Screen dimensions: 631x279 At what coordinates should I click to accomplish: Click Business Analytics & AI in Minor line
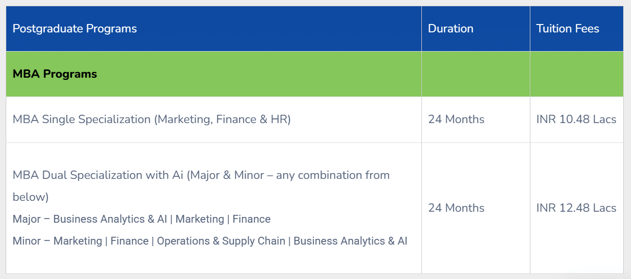point(350,241)
